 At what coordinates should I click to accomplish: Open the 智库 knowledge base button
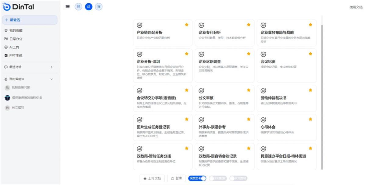[176, 178]
